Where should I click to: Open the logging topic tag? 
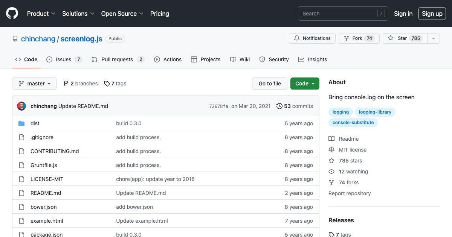pos(340,112)
